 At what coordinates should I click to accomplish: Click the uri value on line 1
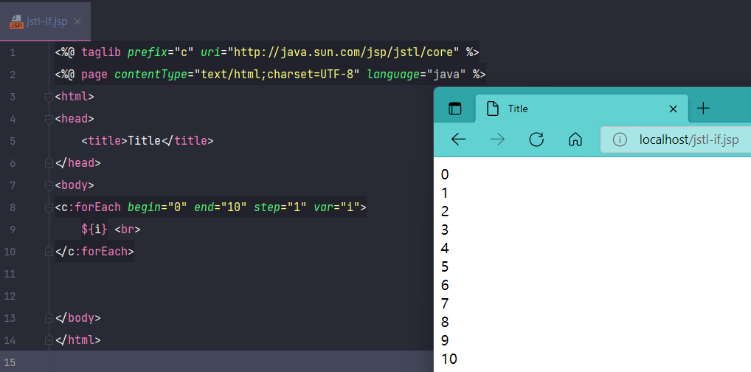(x=344, y=52)
